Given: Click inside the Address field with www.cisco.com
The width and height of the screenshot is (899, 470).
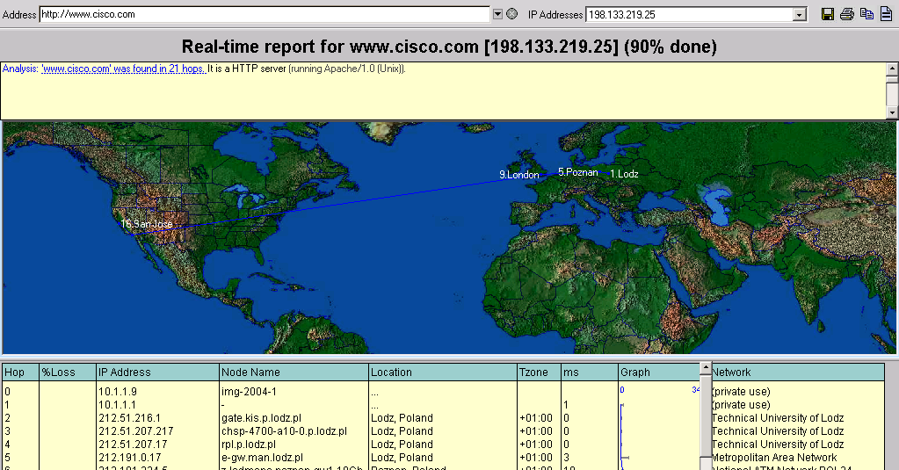Looking at the screenshot, I should [265, 14].
